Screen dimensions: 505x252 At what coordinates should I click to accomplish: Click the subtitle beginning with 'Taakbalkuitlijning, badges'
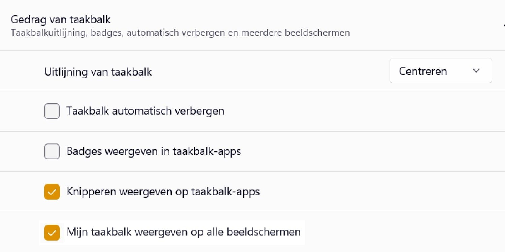click(x=180, y=33)
